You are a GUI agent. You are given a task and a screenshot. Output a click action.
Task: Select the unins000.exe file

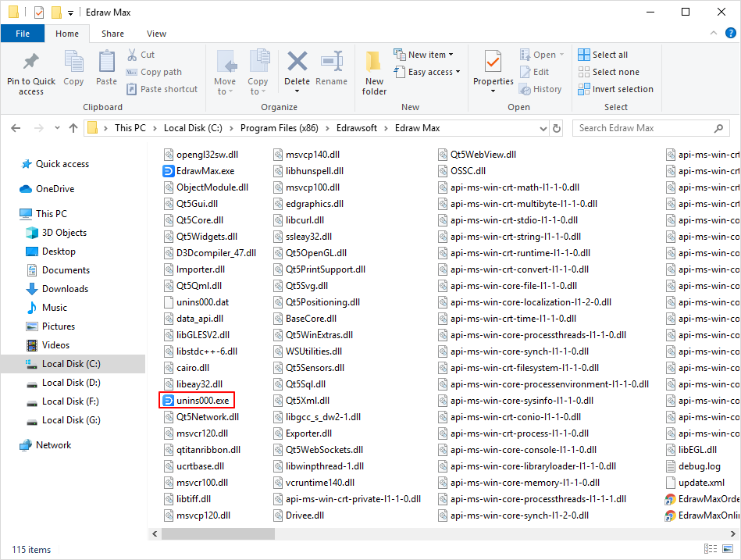(196, 401)
